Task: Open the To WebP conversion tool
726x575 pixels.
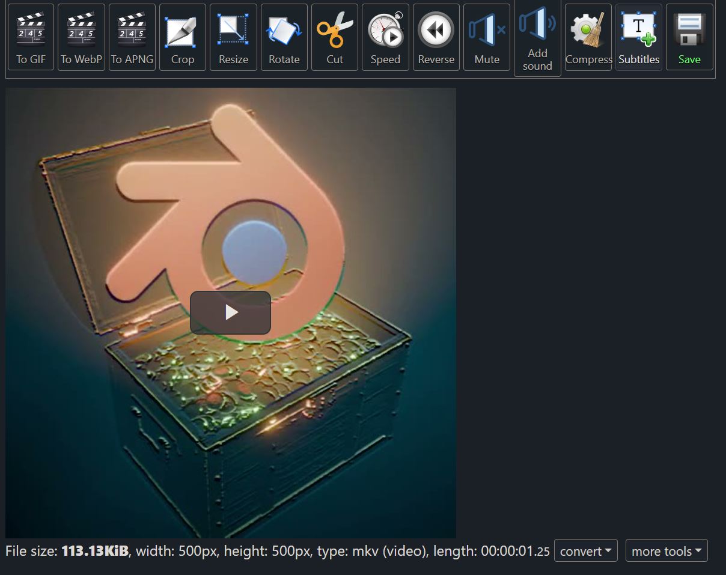Action: pos(81,37)
